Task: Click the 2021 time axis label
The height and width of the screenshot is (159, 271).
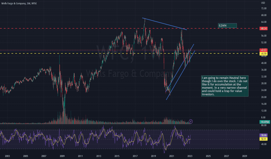Action: click(x=172, y=156)
